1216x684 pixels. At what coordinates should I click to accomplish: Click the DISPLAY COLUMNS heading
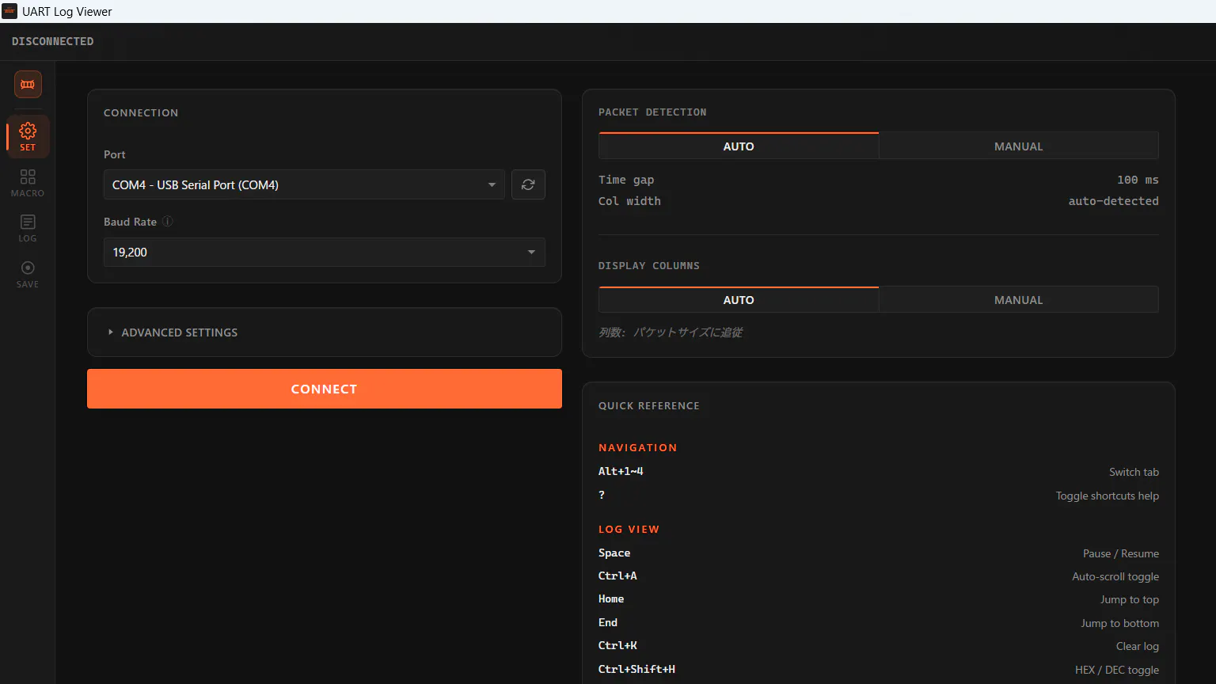[649, 265]
